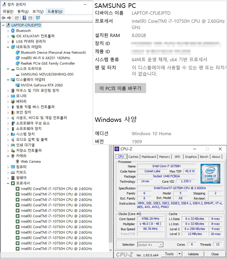This screenshot has height=259, width=227.
Task: Click the 펌웨어 firmware category icon
Action: 13,178
